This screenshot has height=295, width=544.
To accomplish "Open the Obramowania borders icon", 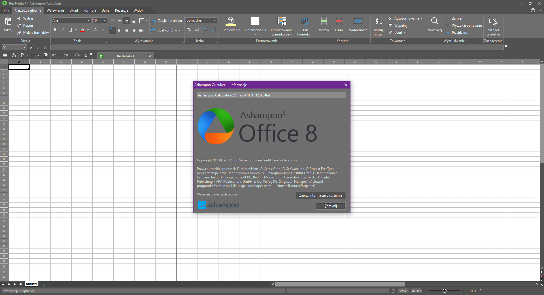I will [x=255, y=21].
